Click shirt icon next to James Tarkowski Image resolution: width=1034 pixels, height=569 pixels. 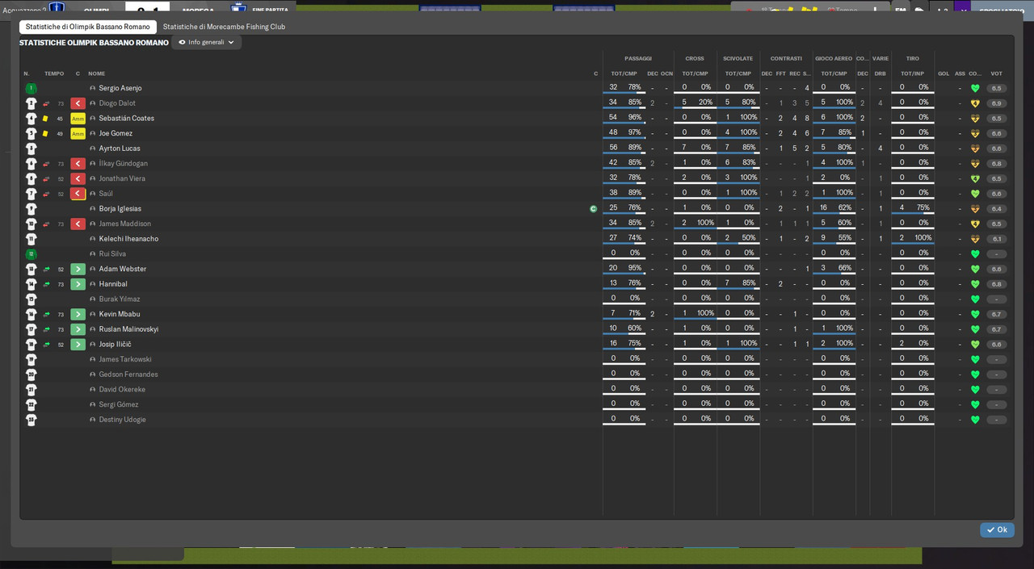click(x=31, y=359)
